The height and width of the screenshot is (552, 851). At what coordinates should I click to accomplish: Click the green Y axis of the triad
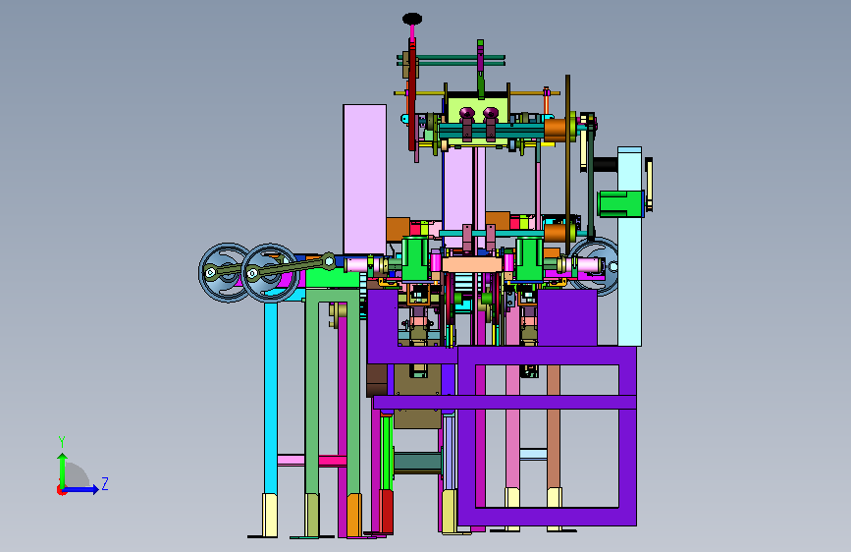pos(63,469)
